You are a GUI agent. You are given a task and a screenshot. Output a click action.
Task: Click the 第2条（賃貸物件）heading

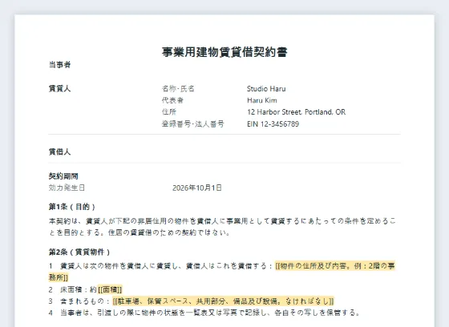(x=79, y=252)
